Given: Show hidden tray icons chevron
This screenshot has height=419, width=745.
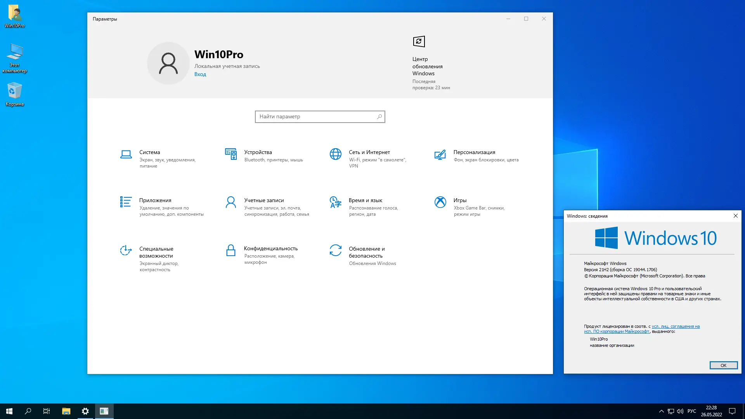Looking at the screenshot, I should tap(661, 411).
